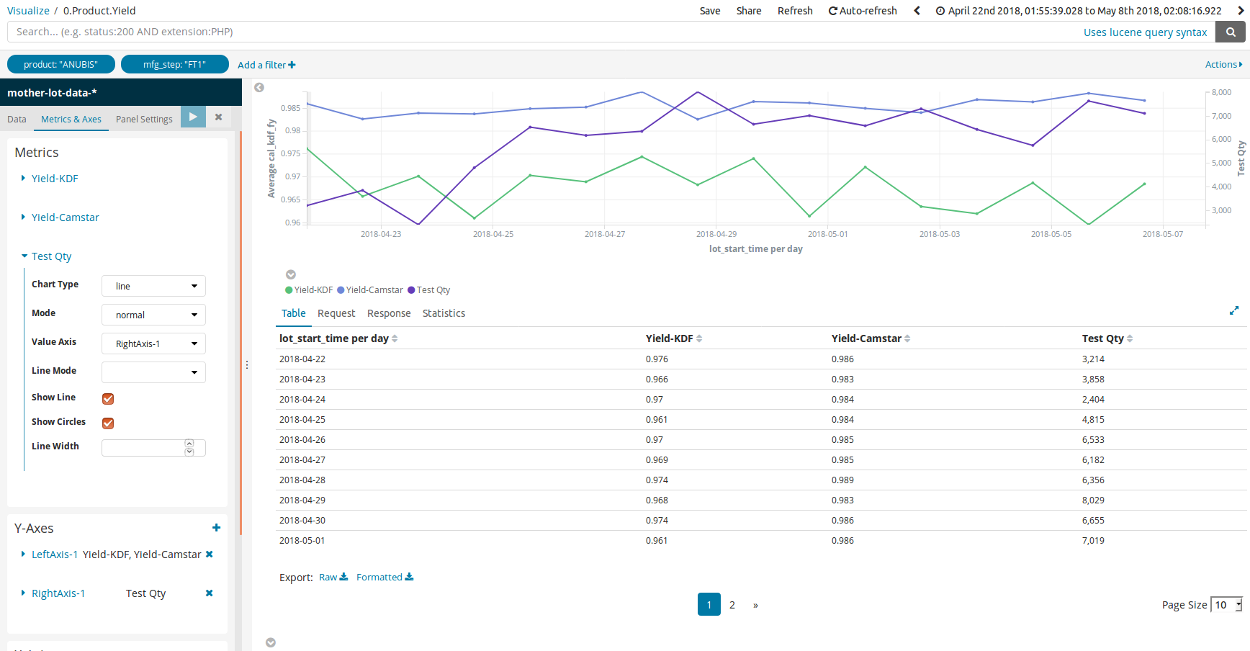Focus the search query input
1250x651 pixels.
pos(611,32)
